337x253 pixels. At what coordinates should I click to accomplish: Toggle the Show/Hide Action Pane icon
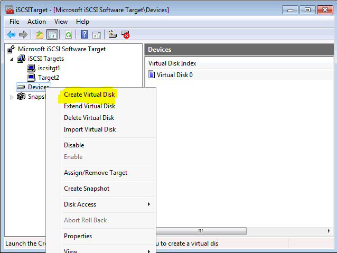point(97,34)
